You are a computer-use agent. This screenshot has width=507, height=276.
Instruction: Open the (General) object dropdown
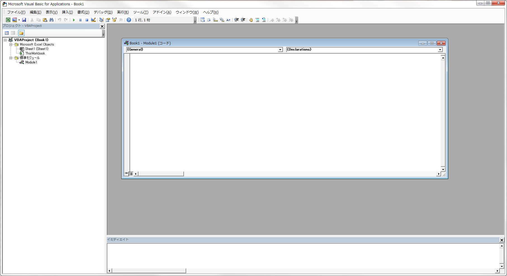(x=280, y=50)
